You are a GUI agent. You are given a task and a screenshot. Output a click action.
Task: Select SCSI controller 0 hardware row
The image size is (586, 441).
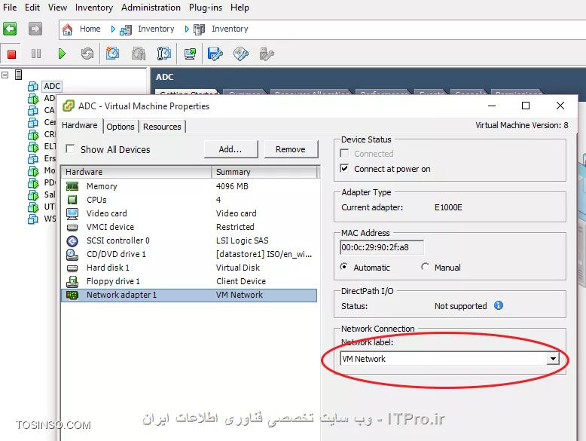[189, 240]
